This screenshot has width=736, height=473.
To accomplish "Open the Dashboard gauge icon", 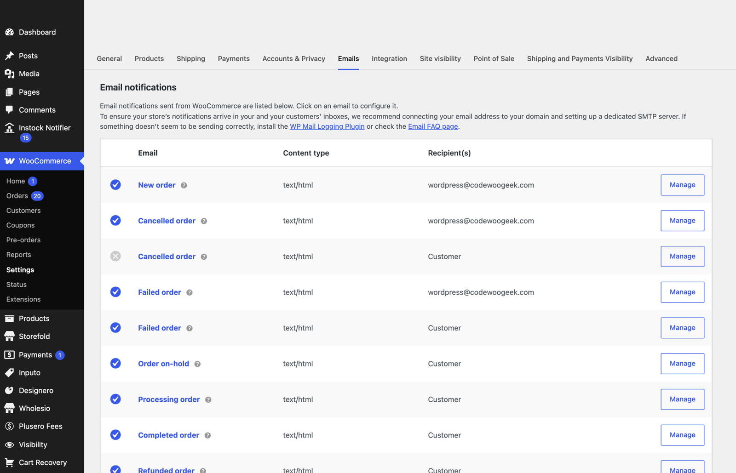I will click(9, 32).
